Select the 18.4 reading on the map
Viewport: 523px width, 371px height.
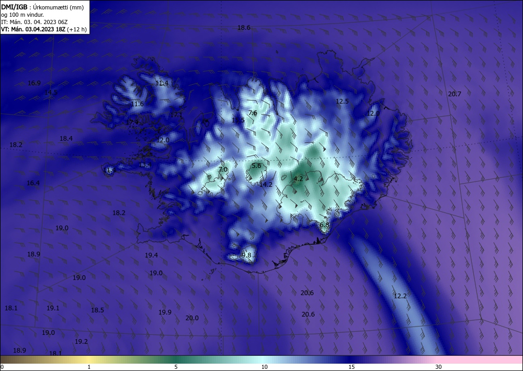click(x=66, y=139)
